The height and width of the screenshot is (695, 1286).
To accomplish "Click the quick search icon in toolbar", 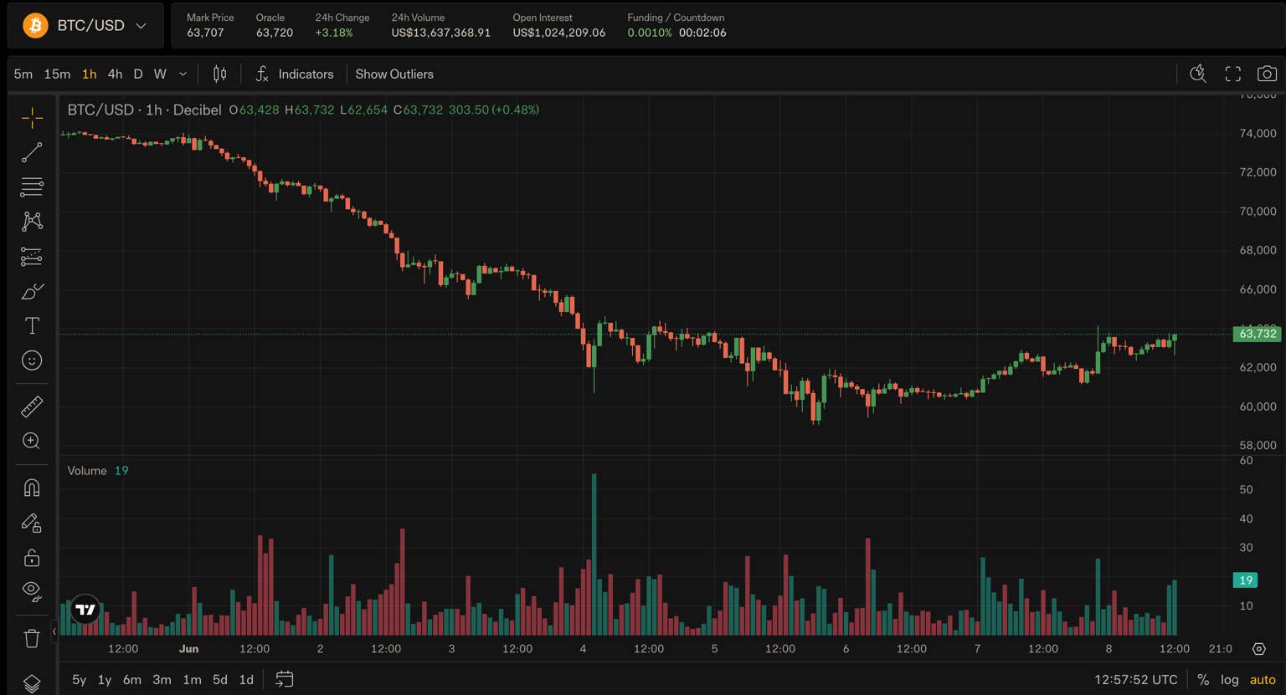I will coord(1198,74).
